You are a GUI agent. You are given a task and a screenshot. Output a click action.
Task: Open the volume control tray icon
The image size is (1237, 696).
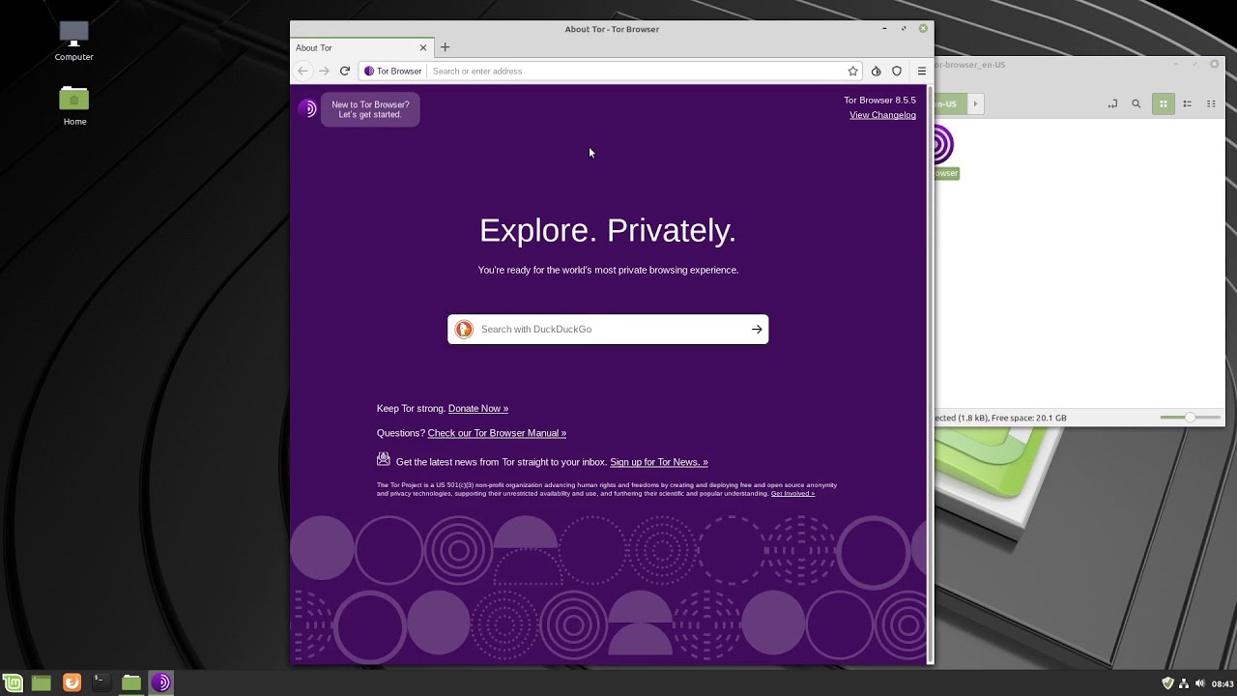click(x=1200, y=683)
